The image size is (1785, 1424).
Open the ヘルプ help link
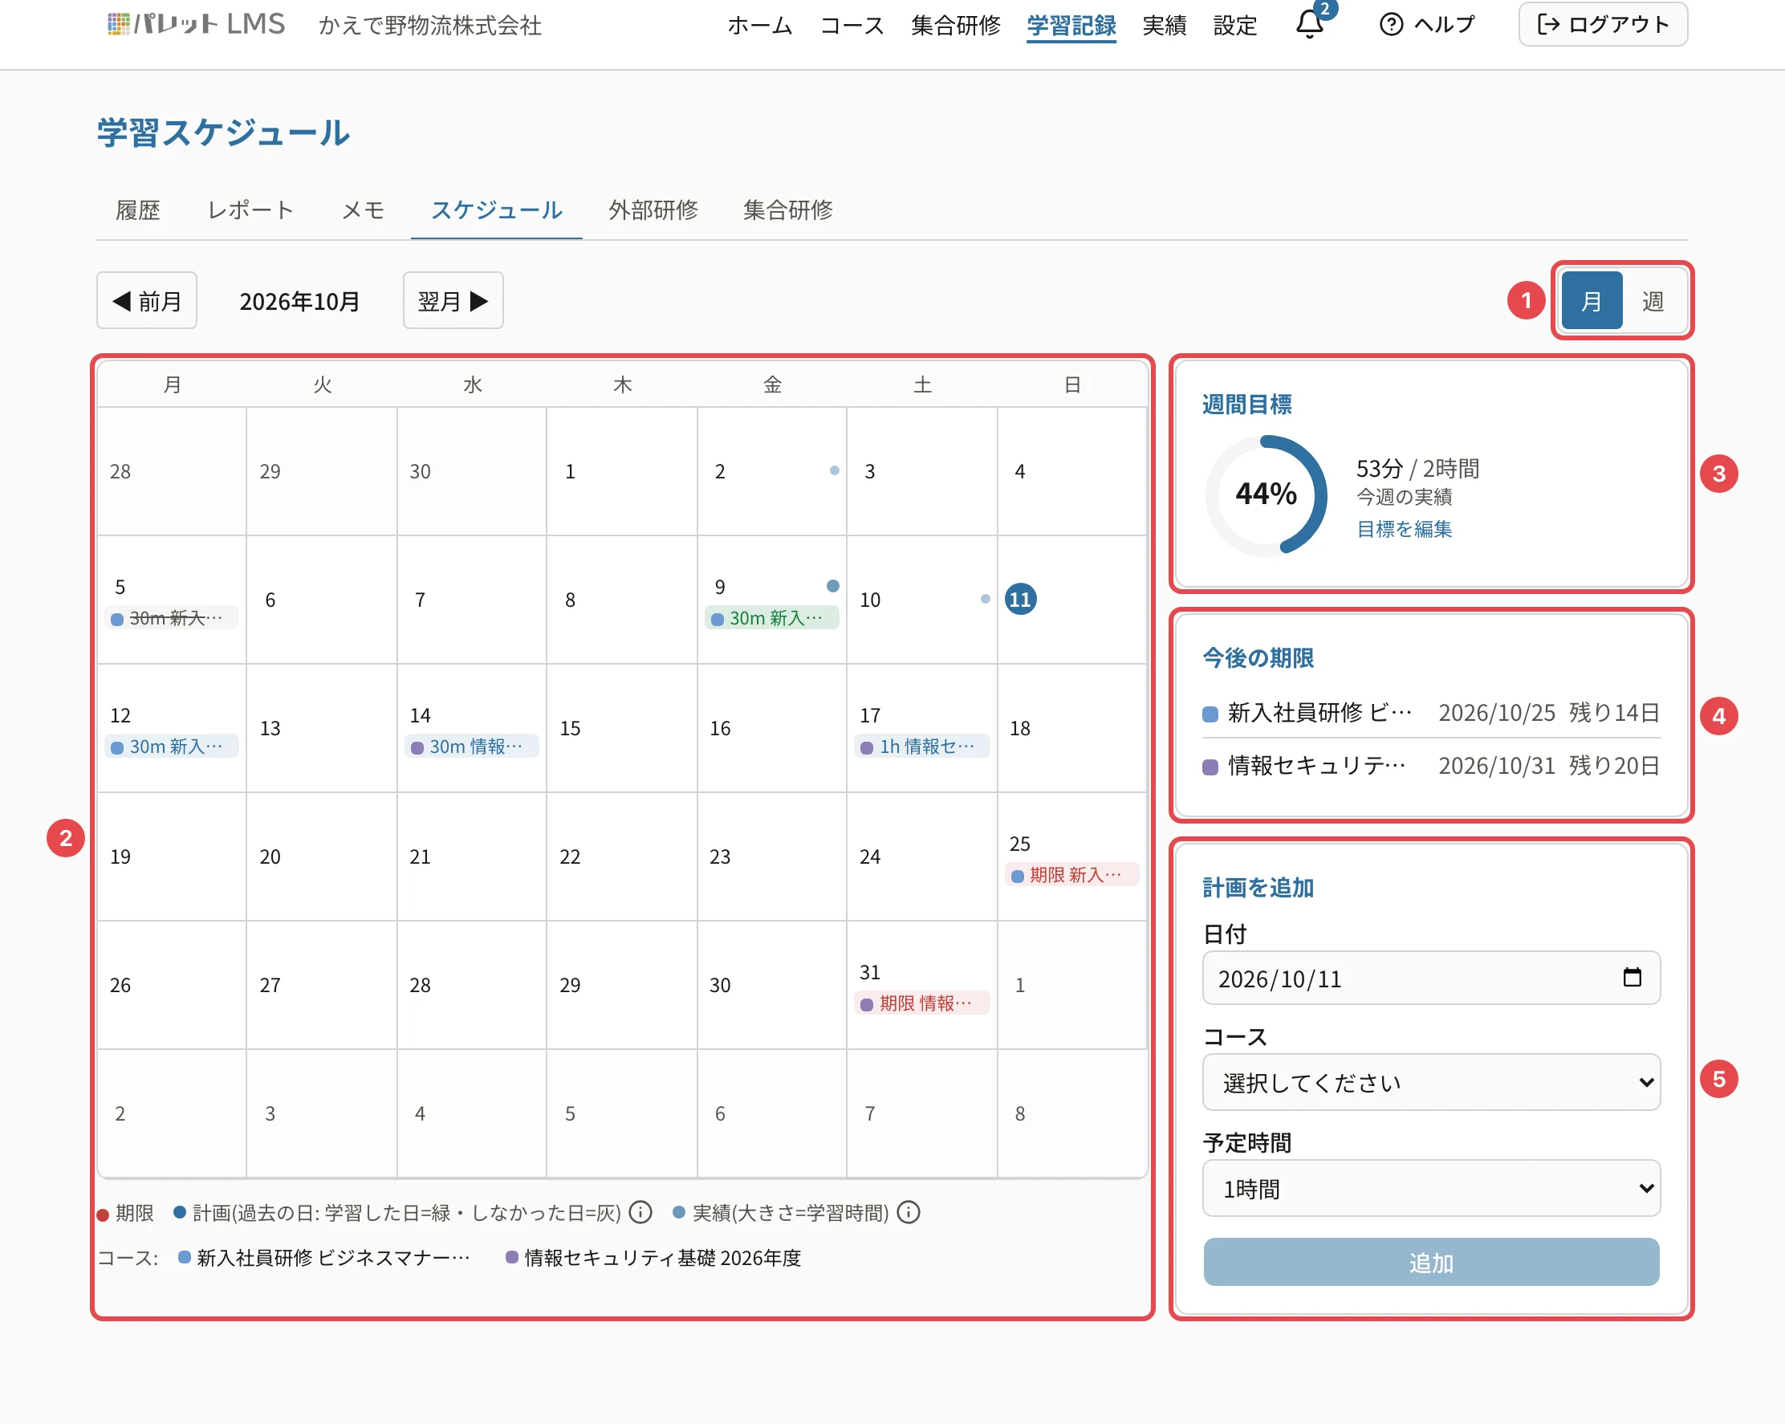tap(1427, 24)
